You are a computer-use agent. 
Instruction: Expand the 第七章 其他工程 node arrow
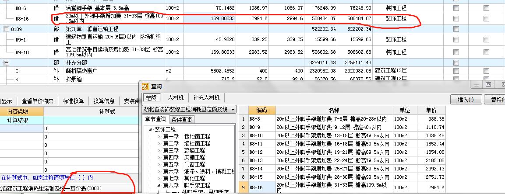(159, 178)
